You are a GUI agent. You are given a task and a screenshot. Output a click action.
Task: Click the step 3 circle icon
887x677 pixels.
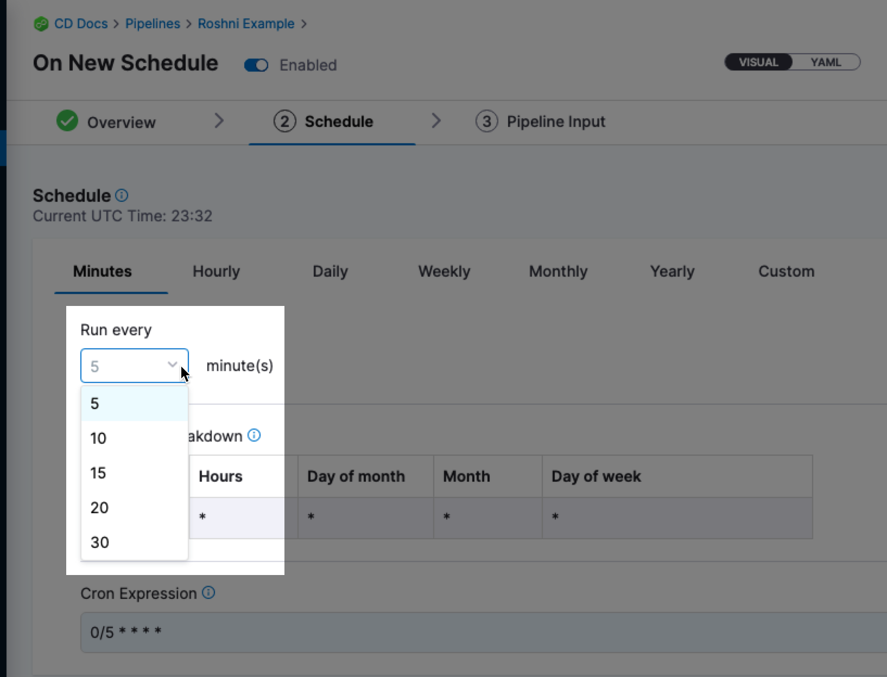486,121
